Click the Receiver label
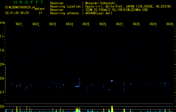This screenshot has width=176, height=112. pyautogui.click(x=57, y=10)
